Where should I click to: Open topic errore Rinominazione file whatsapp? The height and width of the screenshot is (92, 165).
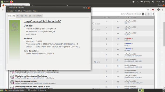[x=31, y=76]
